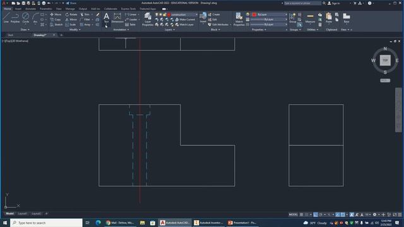
Task: Expand the Block panel
Action: [x=215, y=30]
